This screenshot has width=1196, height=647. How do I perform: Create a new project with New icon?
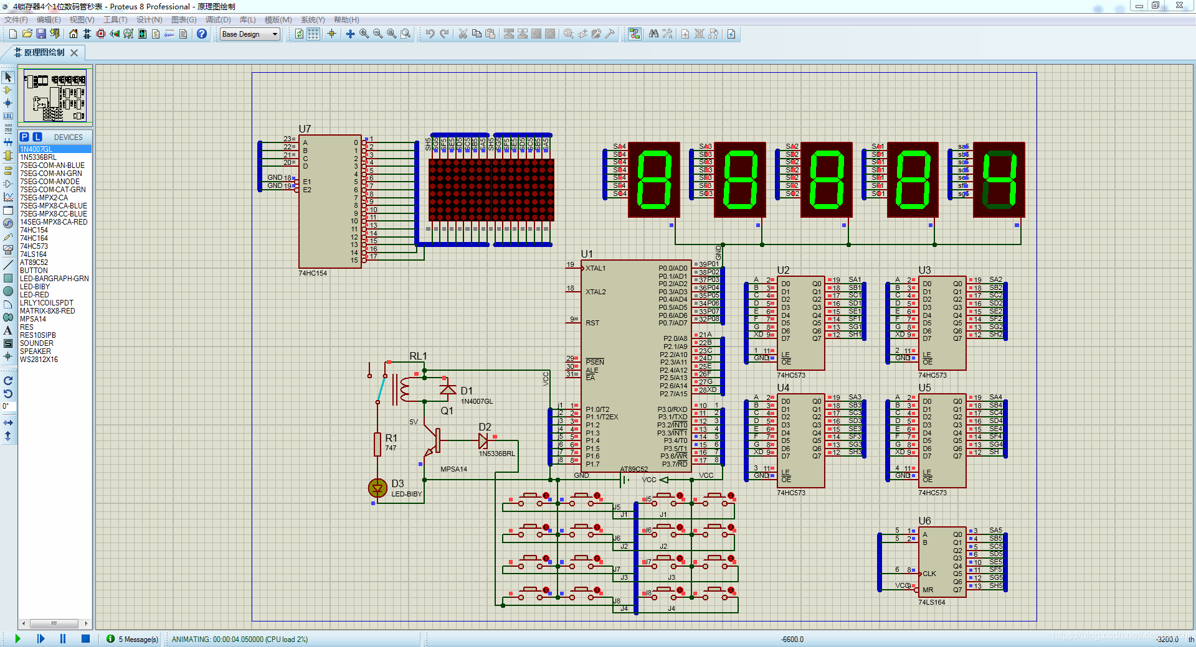tap(12, 34)
